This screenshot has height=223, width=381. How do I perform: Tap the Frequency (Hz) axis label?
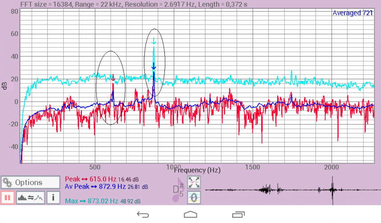point(197,170)
